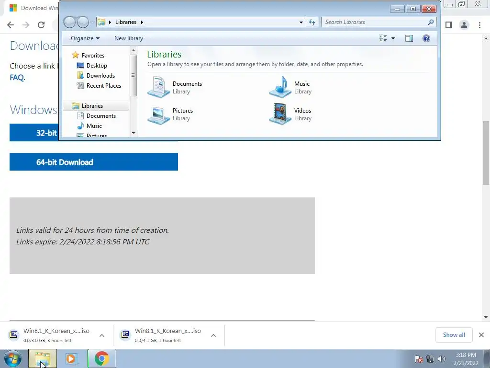Click Libraries in the address bar breadcrumb
This screenshot has height=368, width=490.
[x=126, y=22]
